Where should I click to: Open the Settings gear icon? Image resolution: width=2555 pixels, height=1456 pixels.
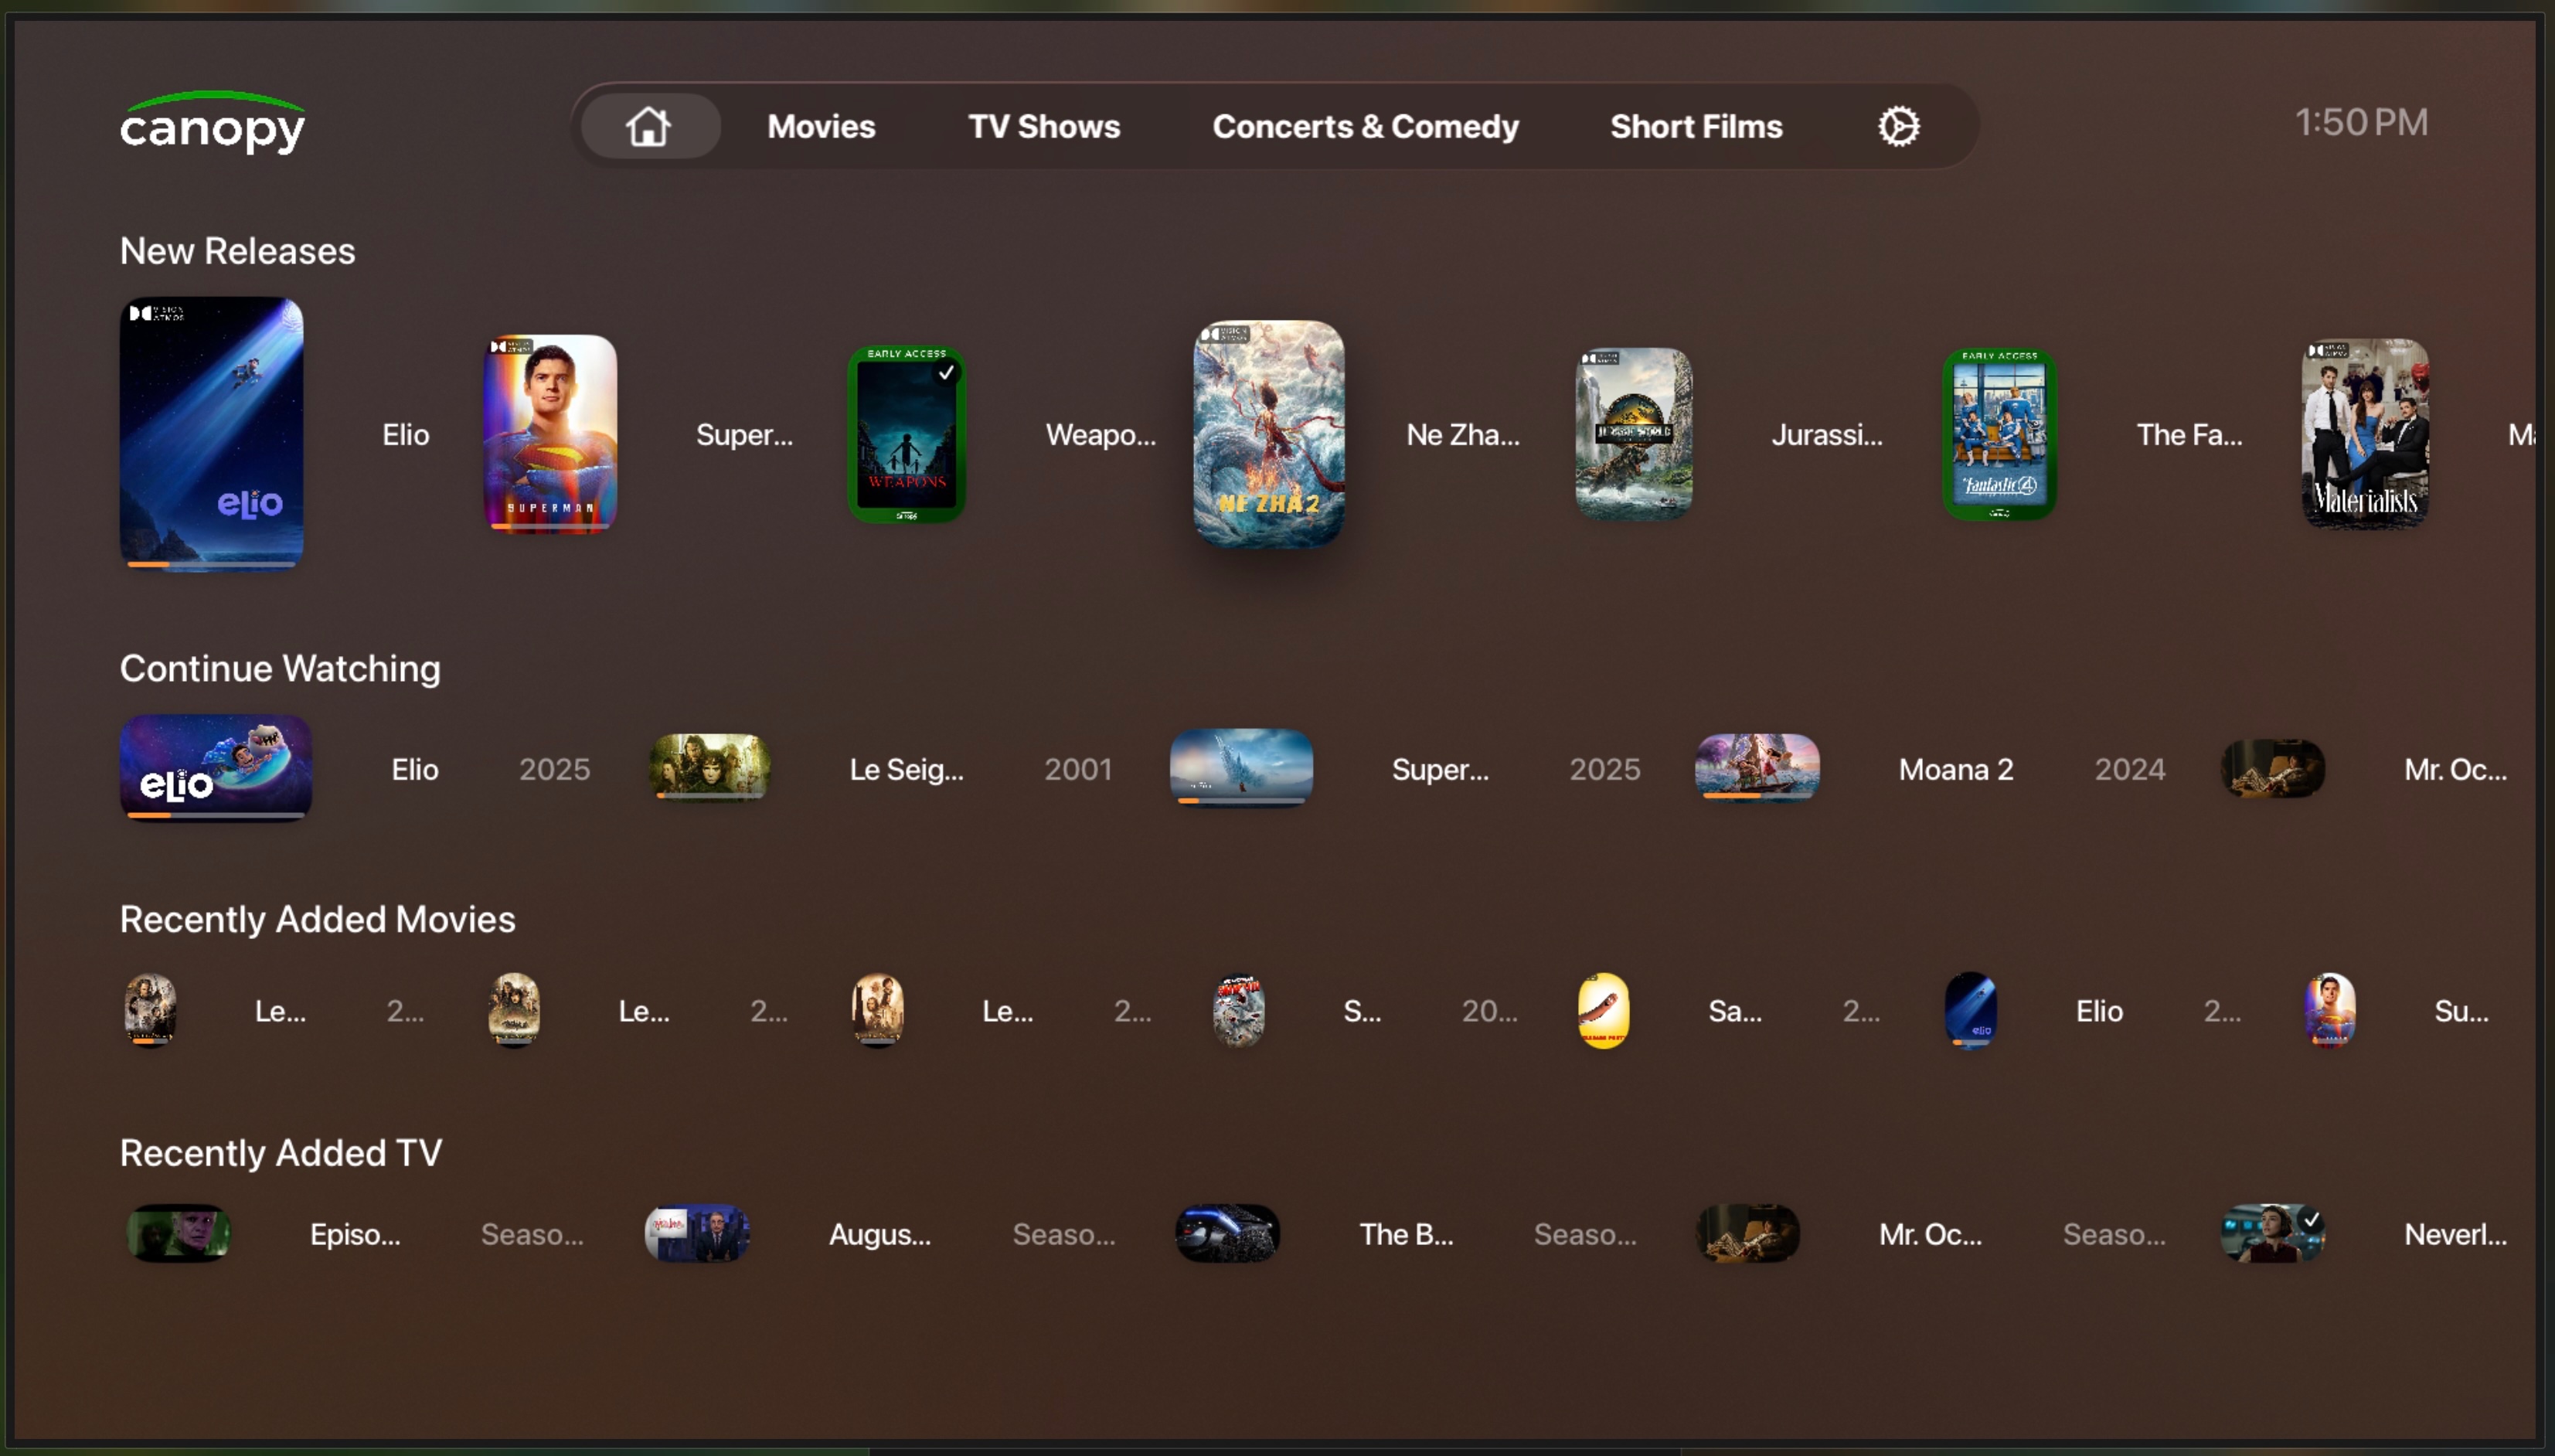[x=1897, y=126]
